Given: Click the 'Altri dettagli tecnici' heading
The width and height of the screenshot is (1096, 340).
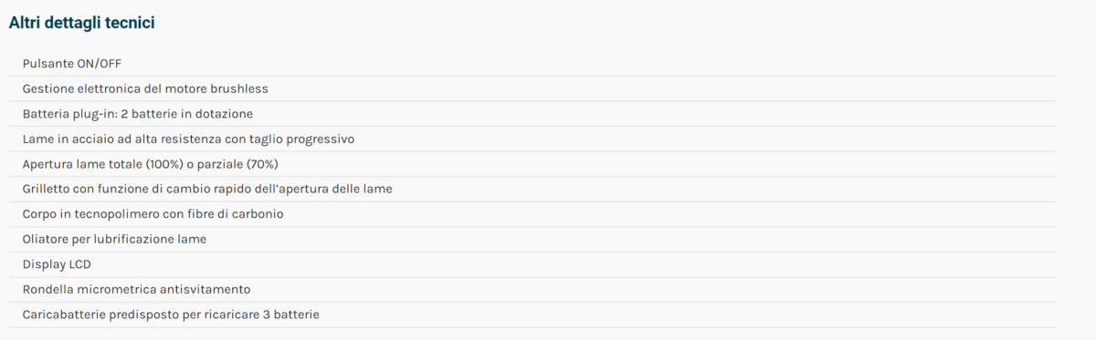Looking at the screenshot, I should click(81, 24).
